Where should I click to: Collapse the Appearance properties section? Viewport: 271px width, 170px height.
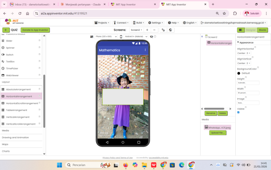[238, 42]
